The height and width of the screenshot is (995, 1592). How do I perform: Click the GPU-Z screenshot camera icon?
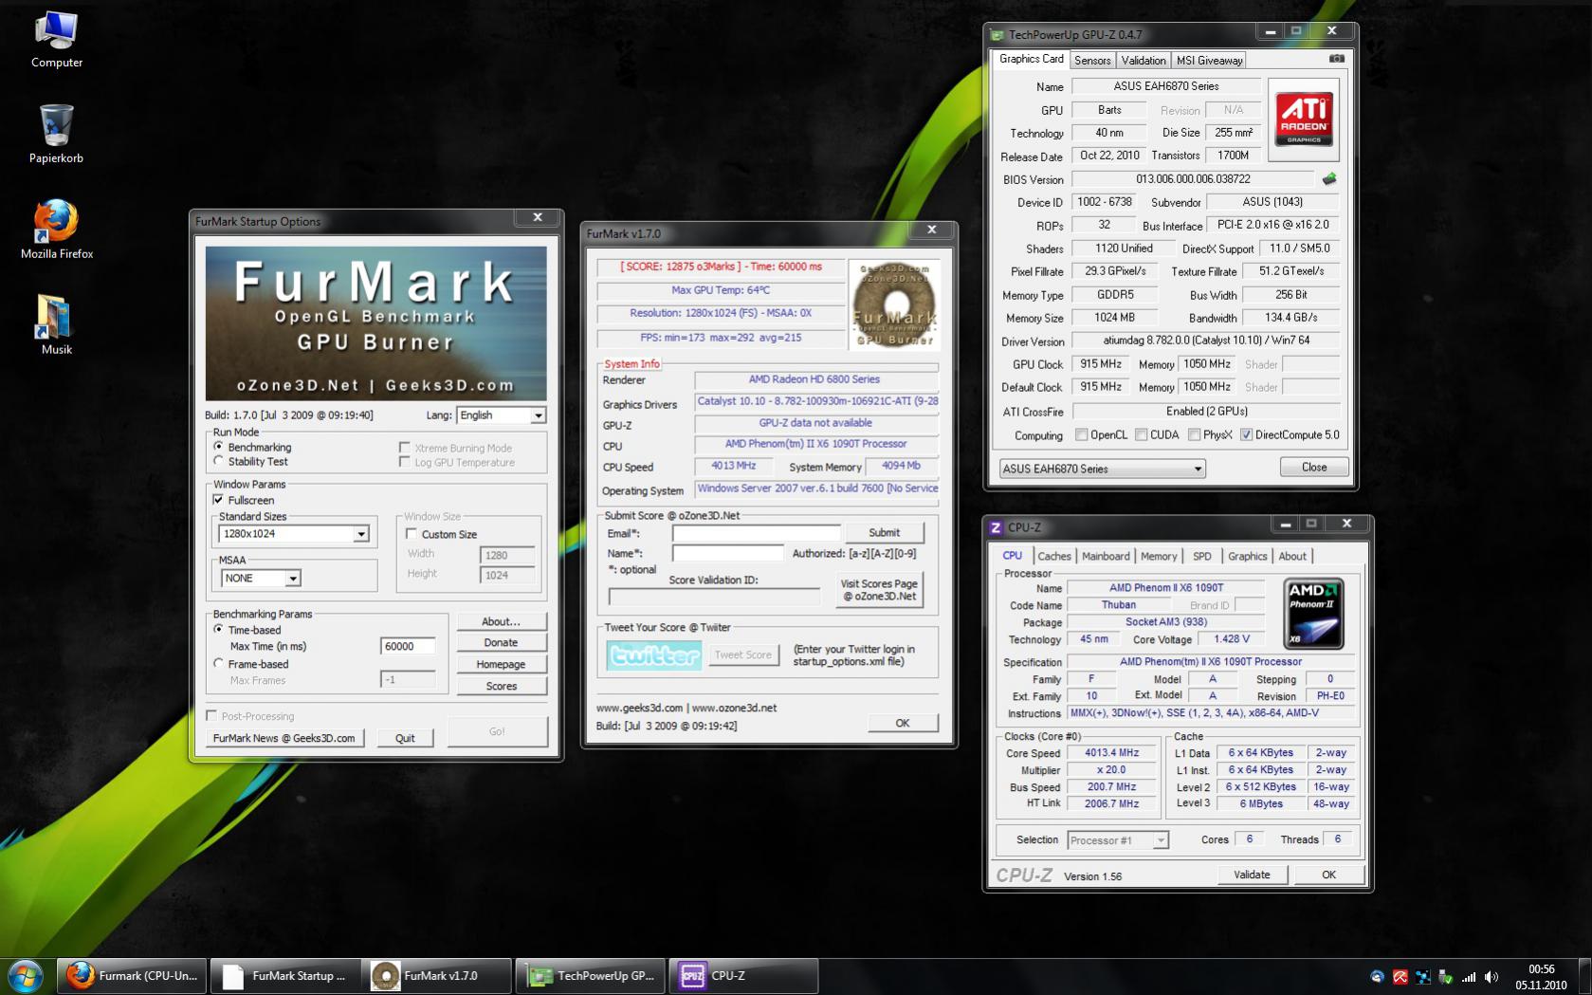tap(1337, 59)
